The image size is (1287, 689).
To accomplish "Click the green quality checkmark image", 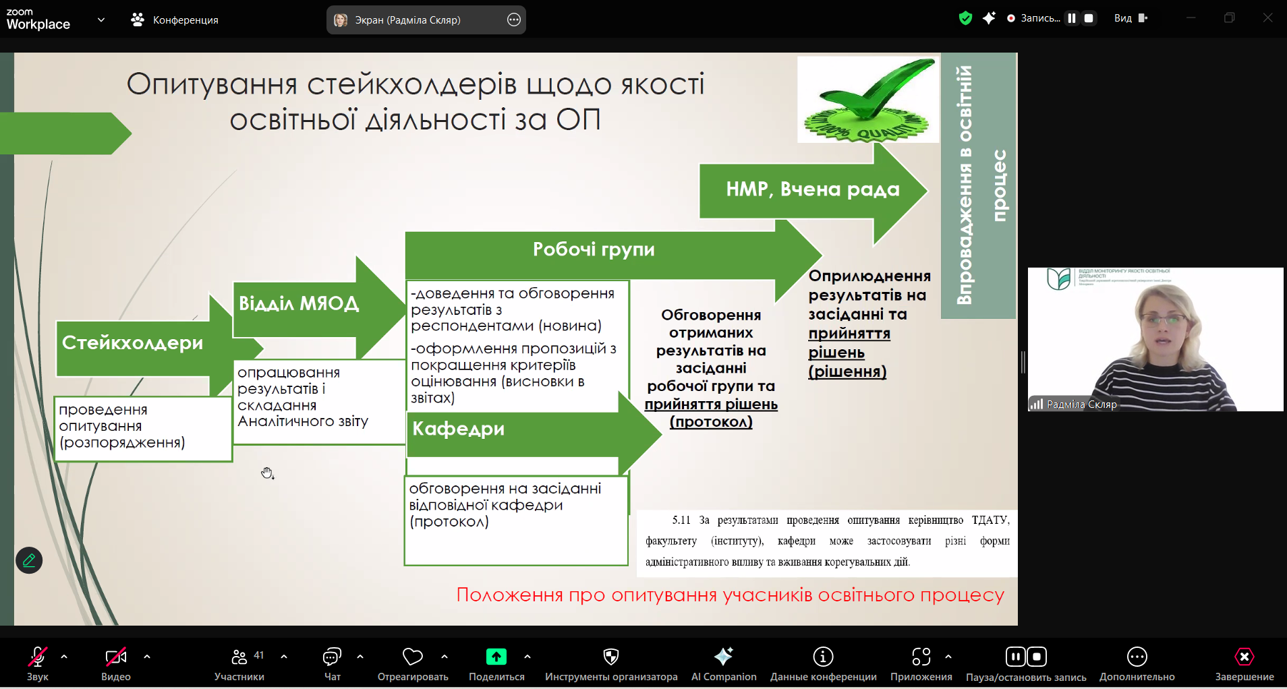I will (x=868, y=99).
